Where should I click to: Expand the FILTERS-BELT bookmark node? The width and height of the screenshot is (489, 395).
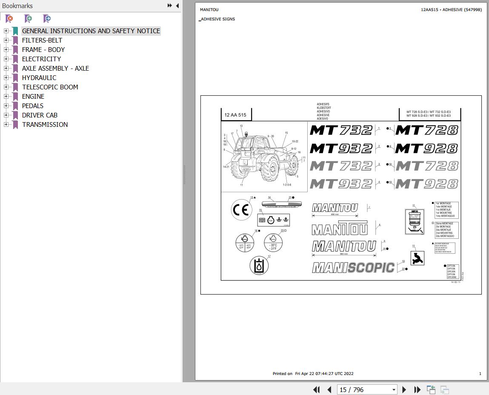[x=6, y=40]
